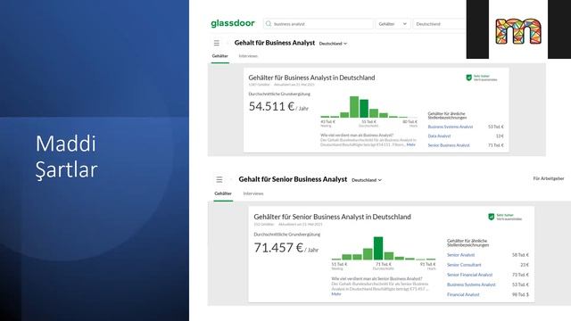Click the tallest bar in Senior Business Analyst histogram
Viewport: 571px width, 321px height.
[378, 248]
